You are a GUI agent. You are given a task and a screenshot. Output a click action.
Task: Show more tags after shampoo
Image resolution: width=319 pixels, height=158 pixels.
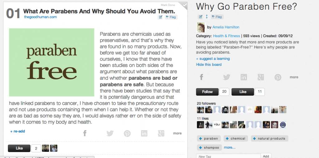(230, 147)
